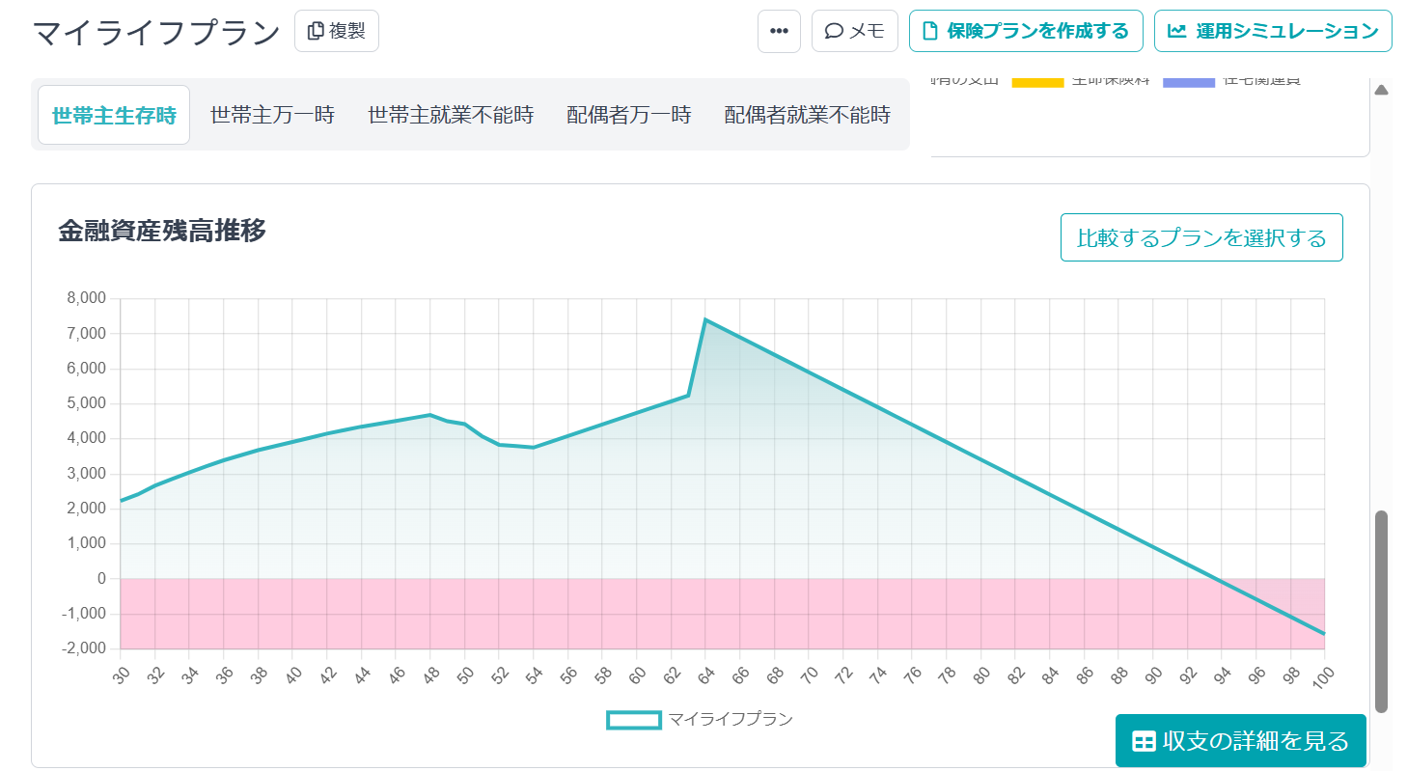The width and height of the screenshot is (1407, 771).
Task: Click the speech bubble icon on the メモ button
Action: [x=834, y=30]
